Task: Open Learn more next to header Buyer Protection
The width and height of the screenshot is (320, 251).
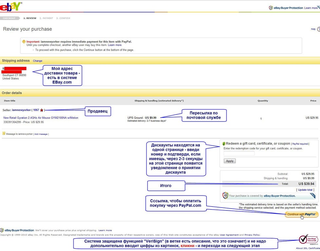Action: point(311,8)
